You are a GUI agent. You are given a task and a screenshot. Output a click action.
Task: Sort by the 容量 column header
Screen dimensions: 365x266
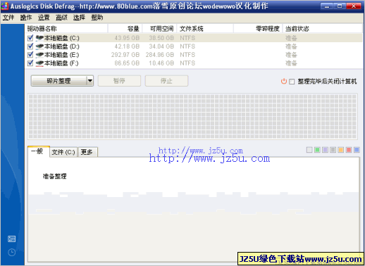pos(125,29)
